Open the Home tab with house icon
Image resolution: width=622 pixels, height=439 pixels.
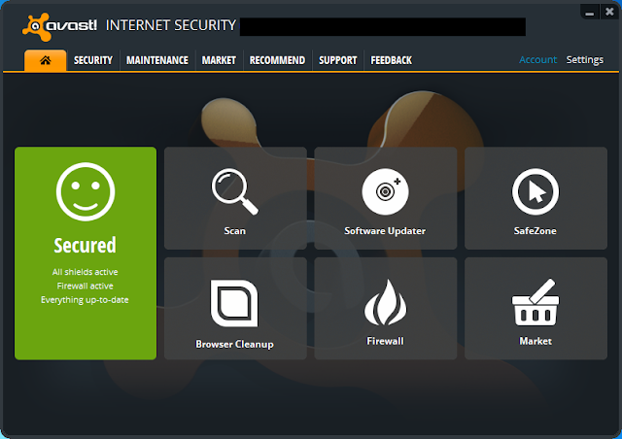click(46, 60)
